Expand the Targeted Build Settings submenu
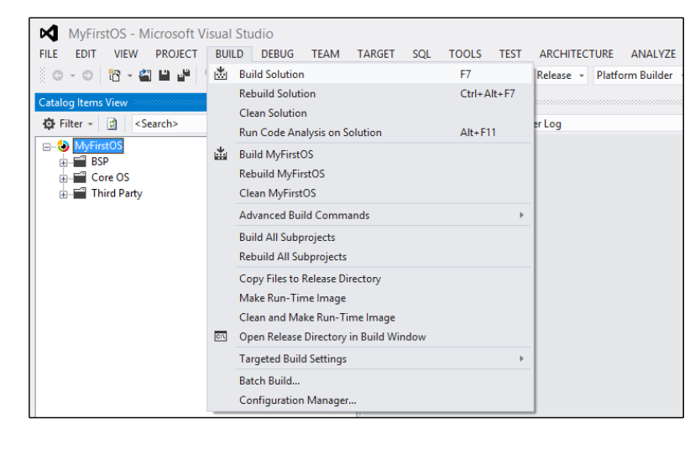This screenshot has width=695, height=450. (x=522, y=358)
